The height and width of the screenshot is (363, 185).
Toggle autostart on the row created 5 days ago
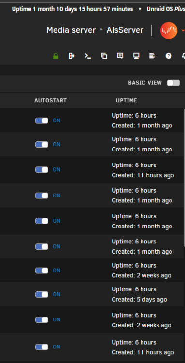pos(42,294)
